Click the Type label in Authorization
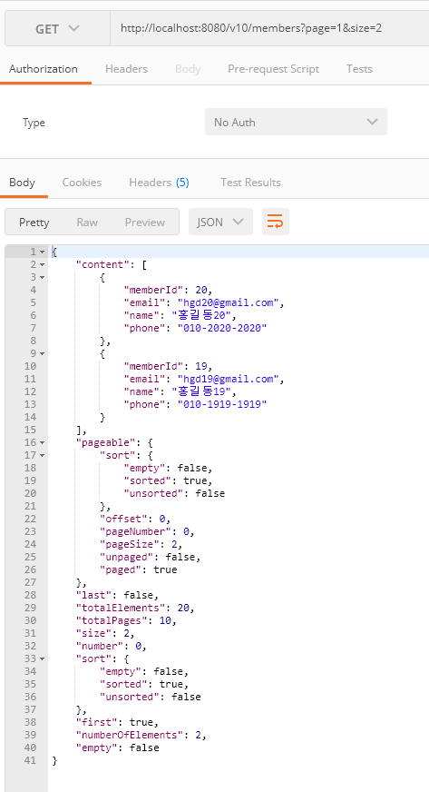This screenshot has width=429, height=792. (34, 123)
